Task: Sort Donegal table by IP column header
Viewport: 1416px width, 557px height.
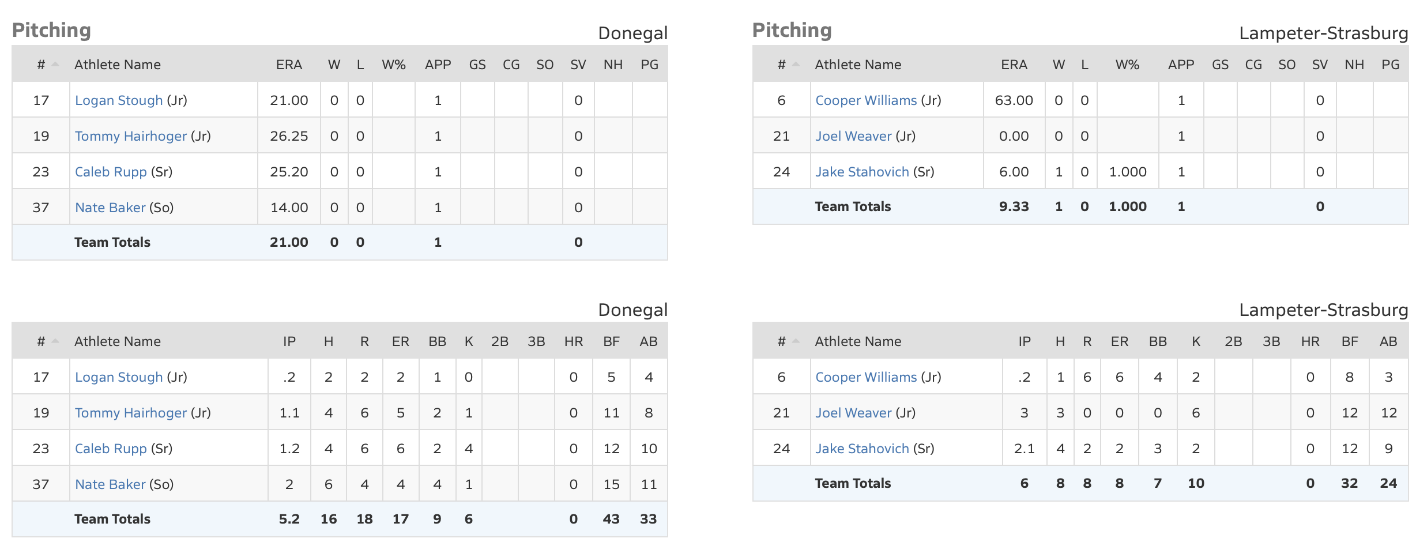Action: [x=289, y=341]
